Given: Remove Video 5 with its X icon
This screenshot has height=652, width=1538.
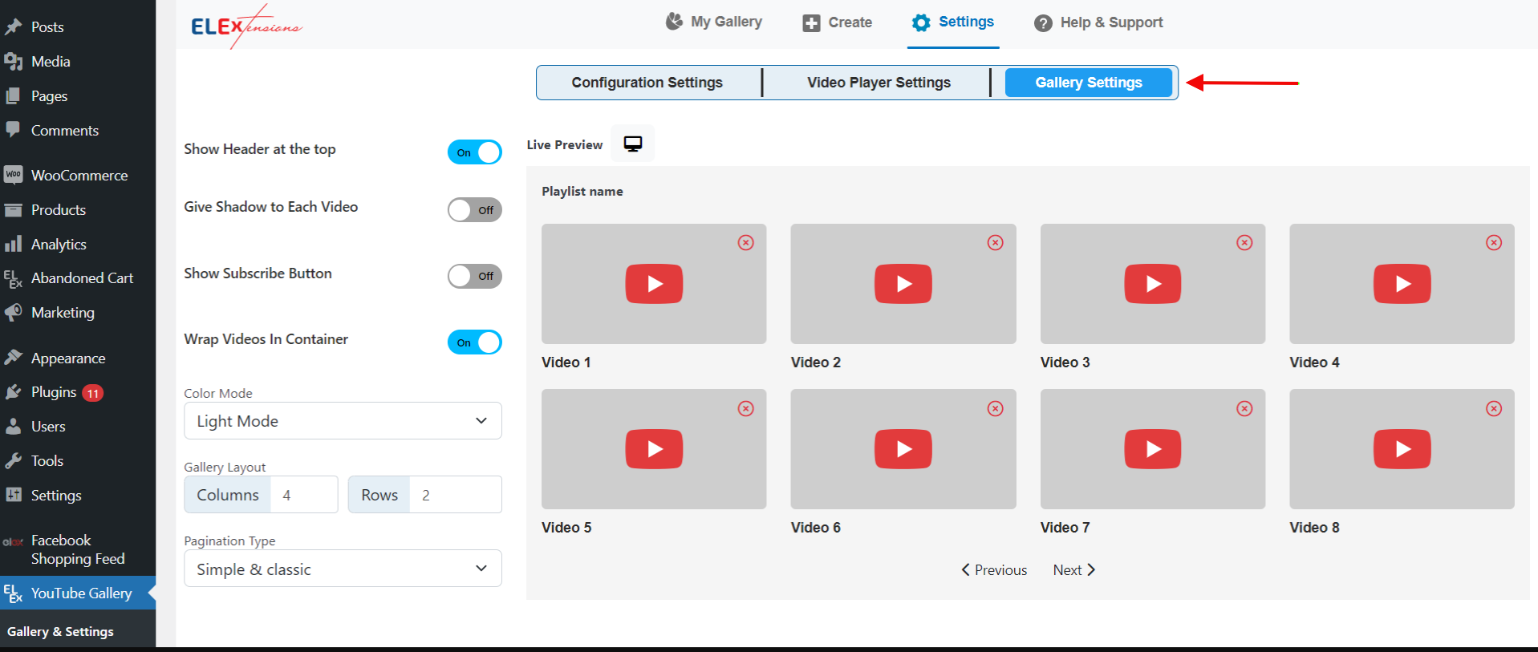Looking at the screenshot, I should point(746,408).
